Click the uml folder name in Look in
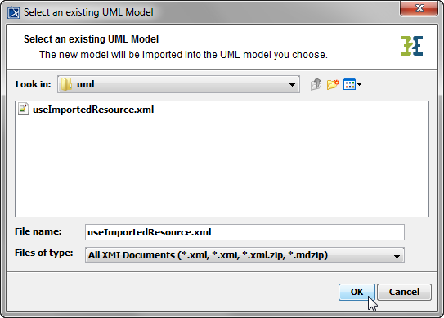Viewport: 444px width, 318px height. [86, 84]
